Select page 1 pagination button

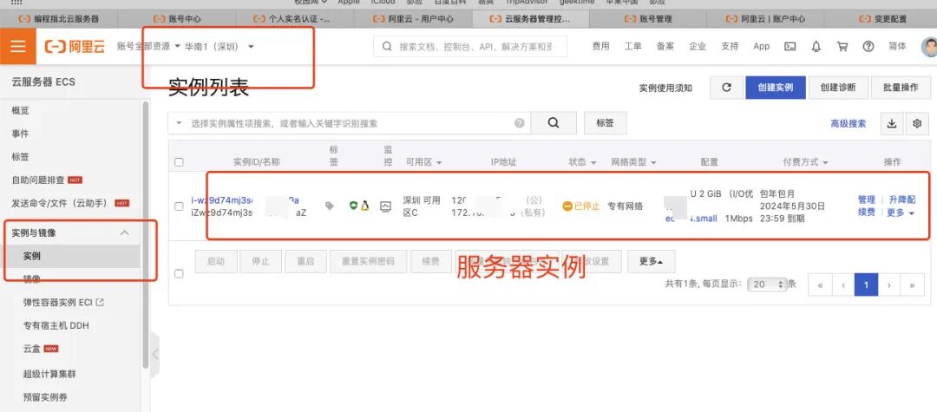pyautogui.click(x=866, y=284)
